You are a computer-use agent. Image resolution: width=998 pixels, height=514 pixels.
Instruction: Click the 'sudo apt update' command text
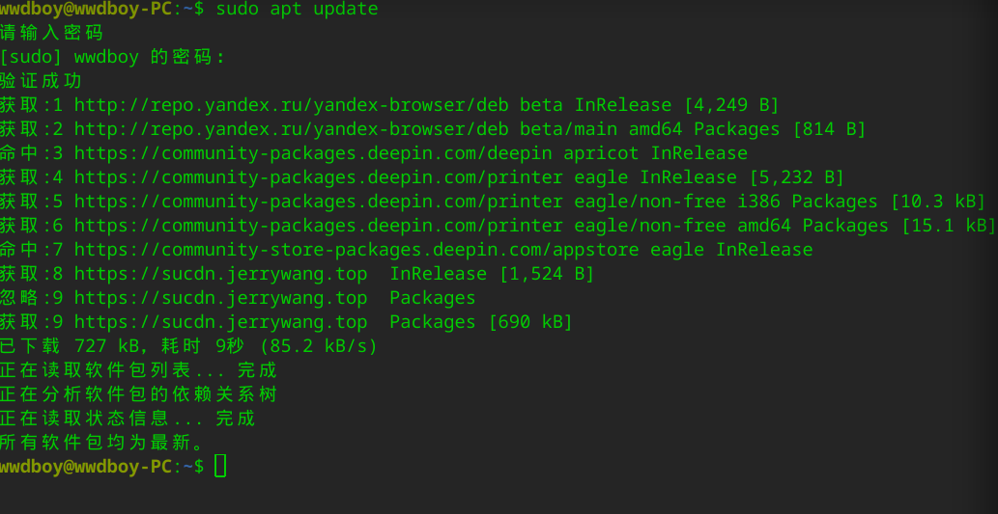point(297,9)
